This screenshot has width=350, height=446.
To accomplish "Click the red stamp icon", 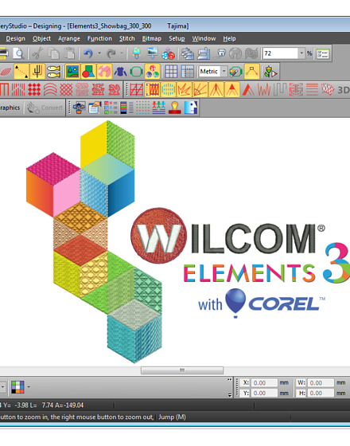I will click(175, 108).
